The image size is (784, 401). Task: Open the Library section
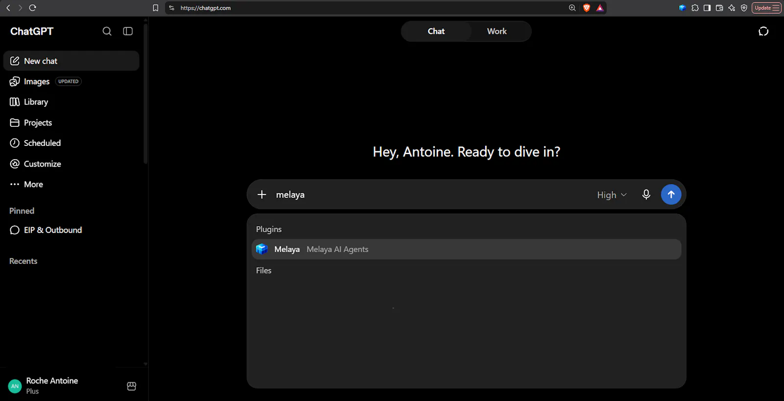(x=72, y=102)
